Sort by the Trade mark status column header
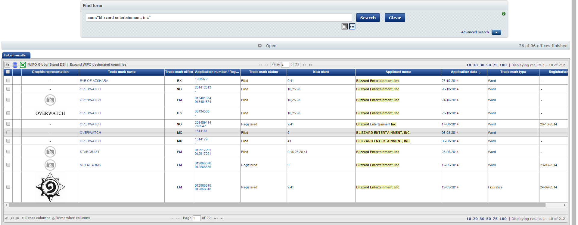 [263, 72]
